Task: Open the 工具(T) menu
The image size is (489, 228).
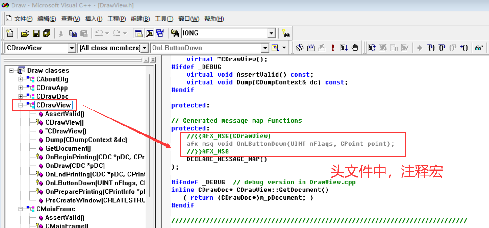Action: pos(164,19)
